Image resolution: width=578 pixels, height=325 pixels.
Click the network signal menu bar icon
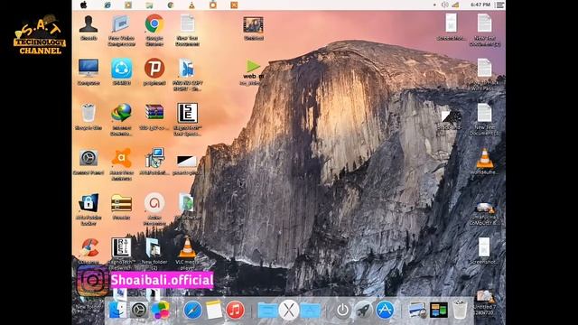click(455, 5)
